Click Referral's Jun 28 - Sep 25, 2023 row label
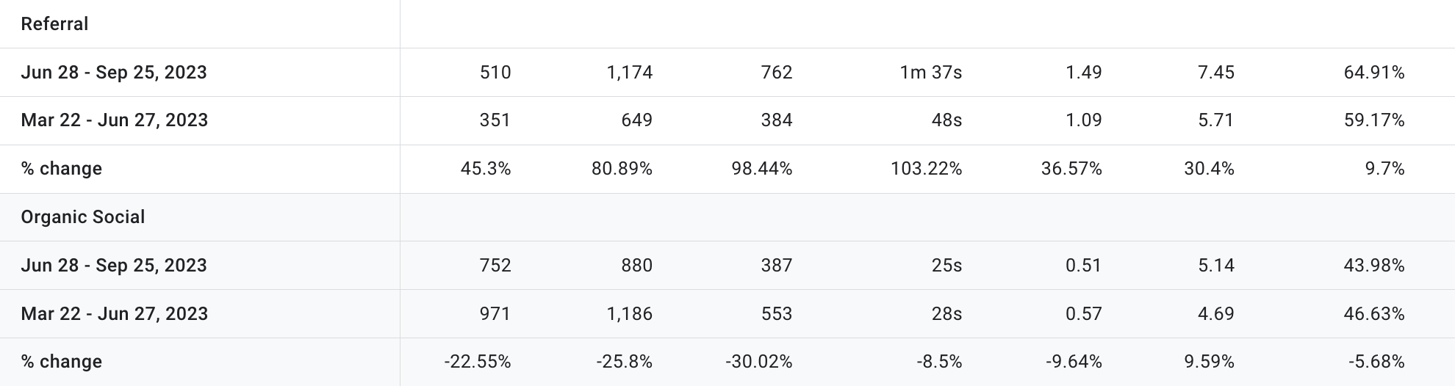Image resolution: width=1455 pixels, height=386 pixels. [114, 73]
